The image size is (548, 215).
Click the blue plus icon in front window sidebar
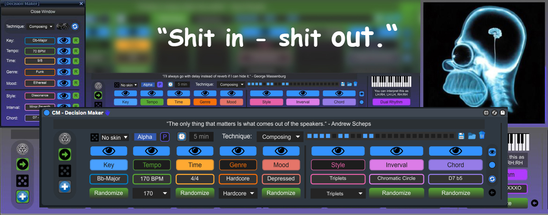pos(65,186)
